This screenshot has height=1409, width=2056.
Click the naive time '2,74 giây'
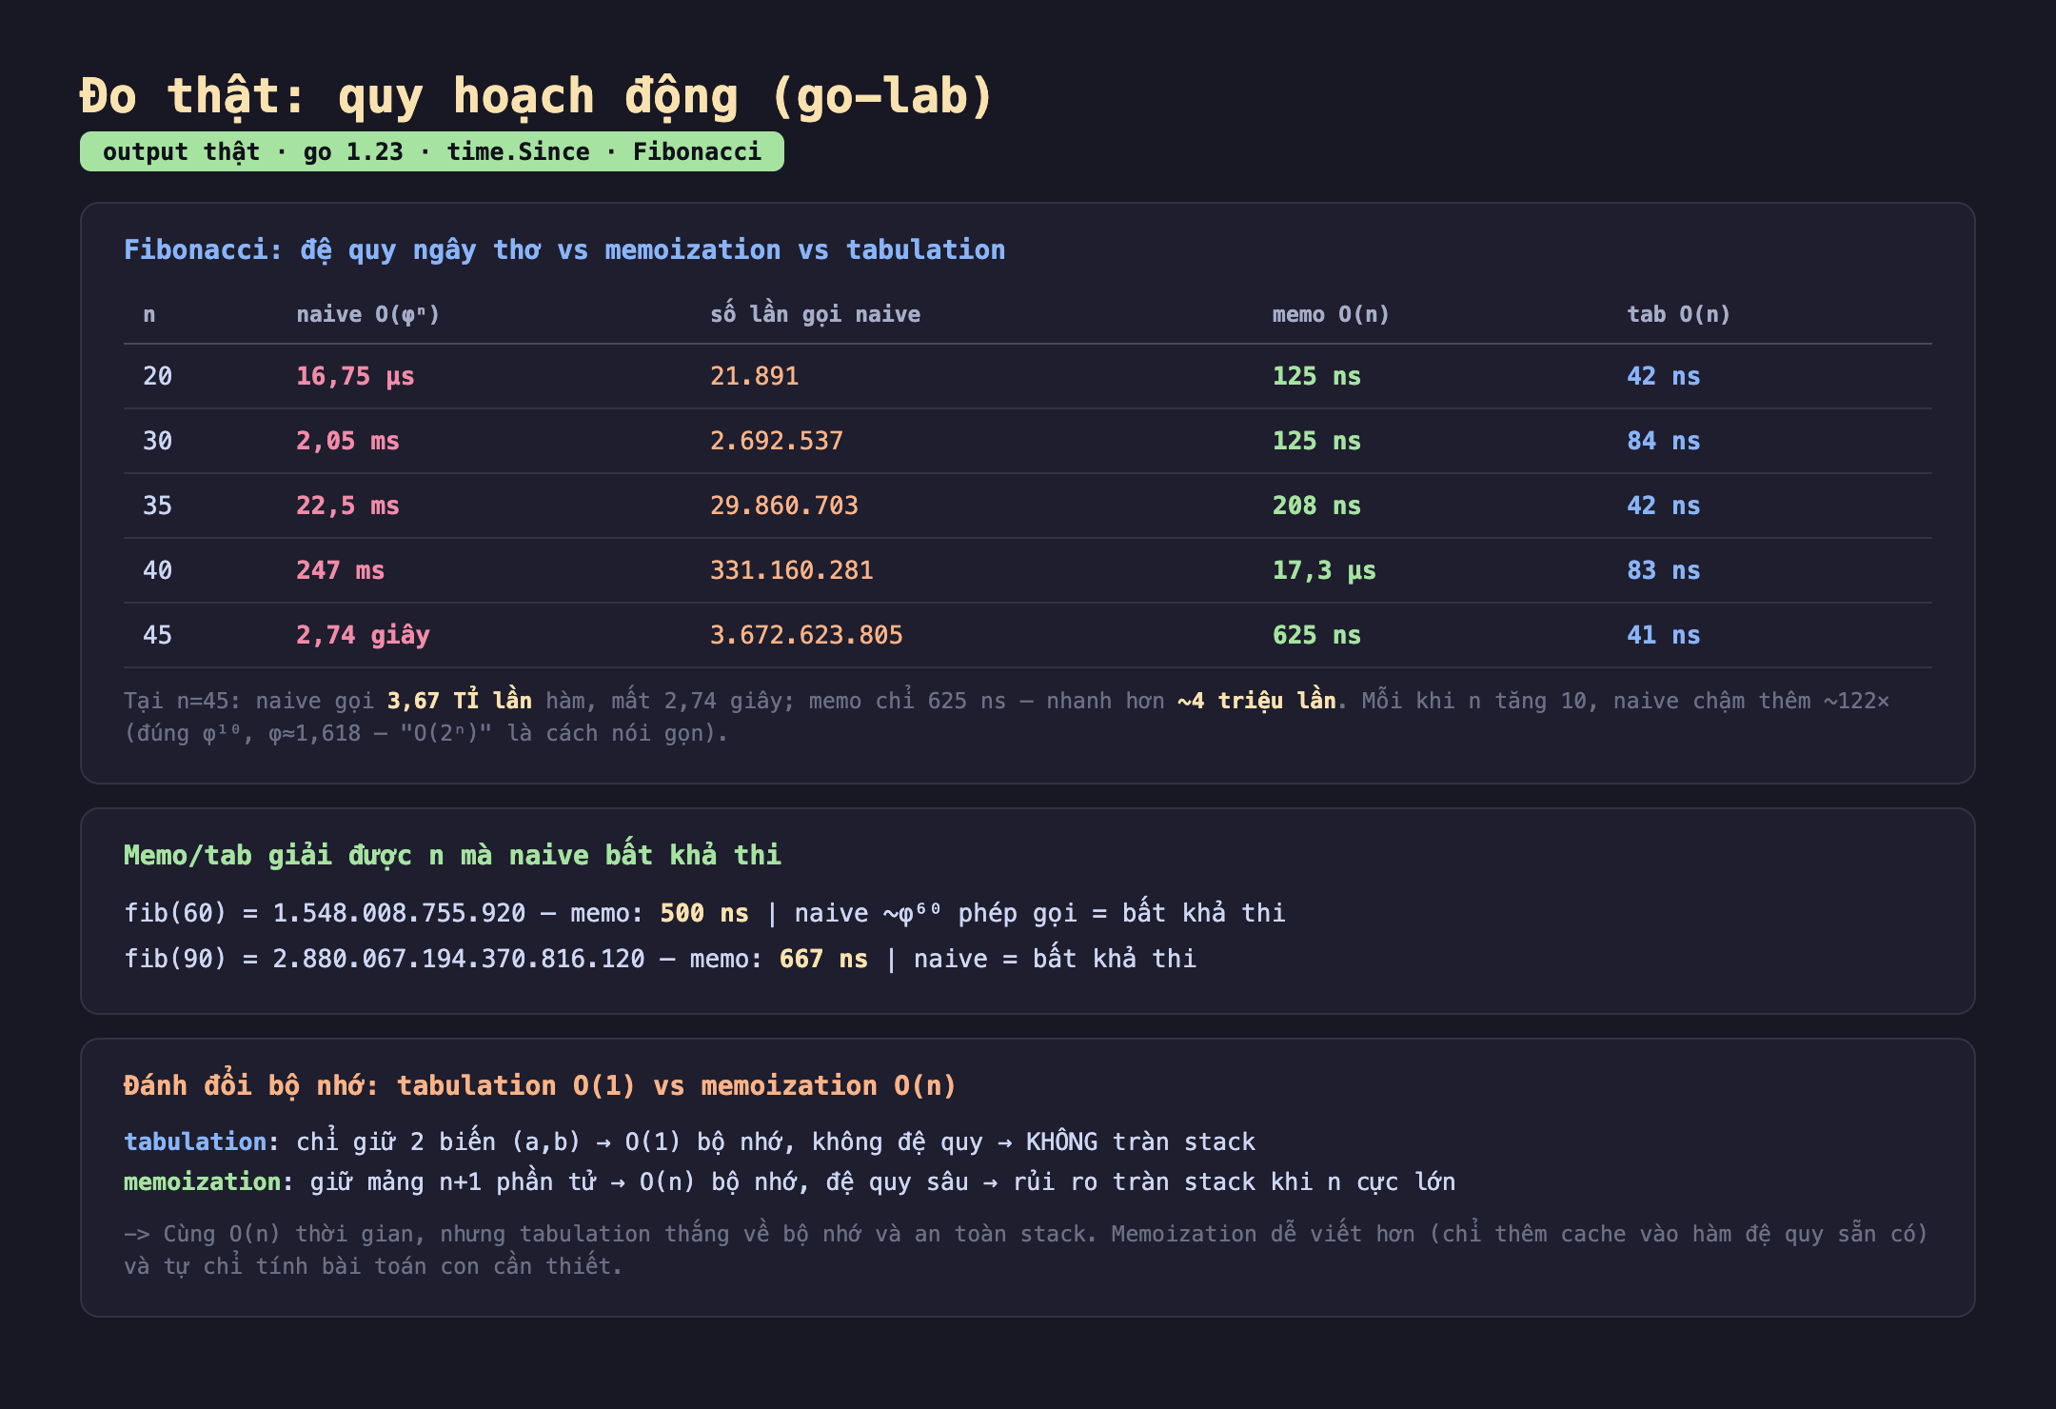click(x=363, y=635)
